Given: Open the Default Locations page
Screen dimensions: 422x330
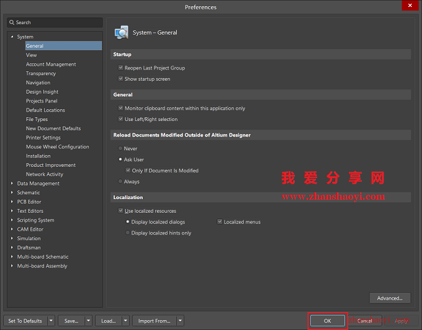Looking at the screenshot, I should pos(45,110).
